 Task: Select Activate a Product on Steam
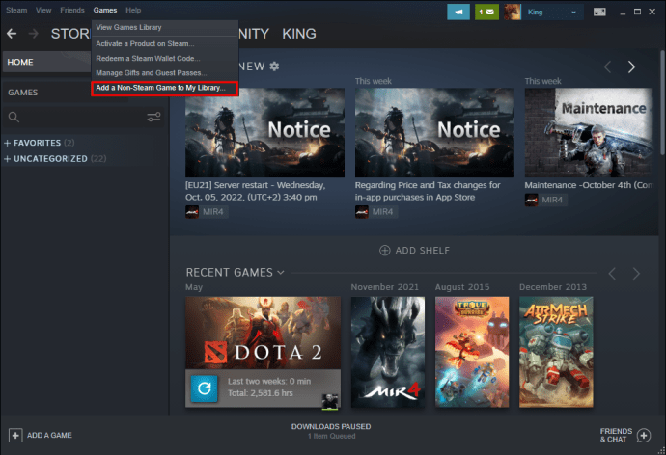(x=164, y=43)
